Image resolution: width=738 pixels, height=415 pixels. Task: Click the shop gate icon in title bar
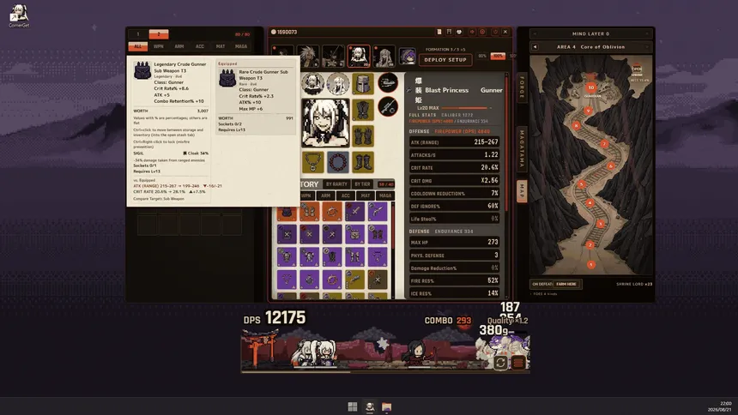click(449, 32)
